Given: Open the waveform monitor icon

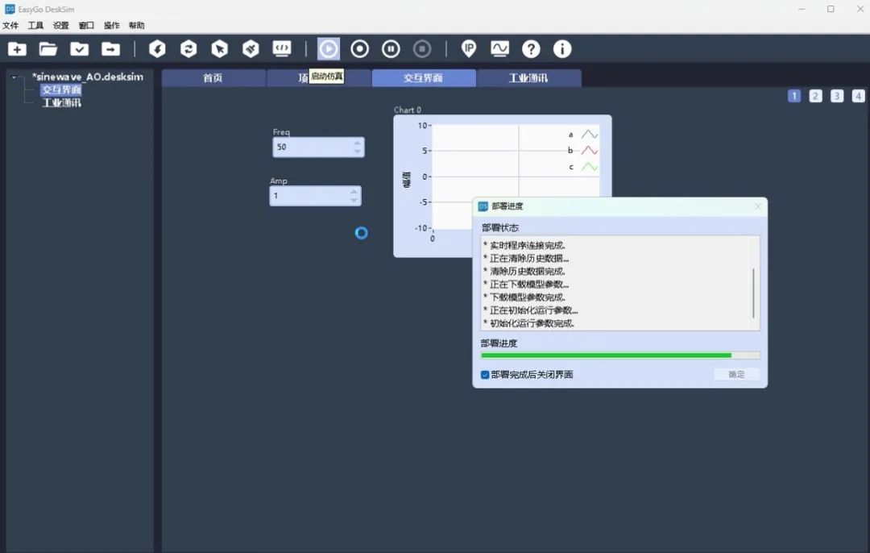Looking at the screenshot, I should (500, 49).
